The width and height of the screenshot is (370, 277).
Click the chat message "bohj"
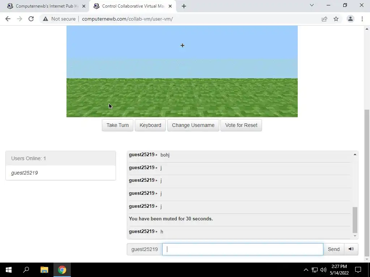(165, 155)
